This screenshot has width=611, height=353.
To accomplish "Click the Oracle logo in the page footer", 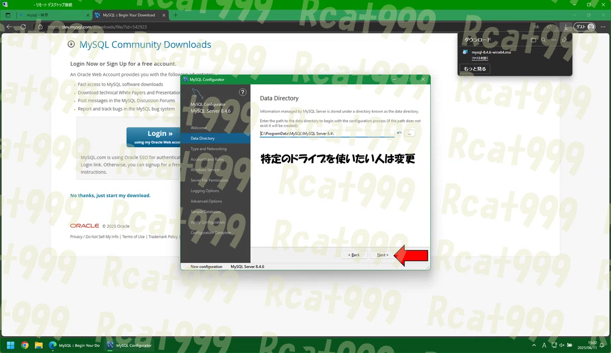I will click(85, 225).
